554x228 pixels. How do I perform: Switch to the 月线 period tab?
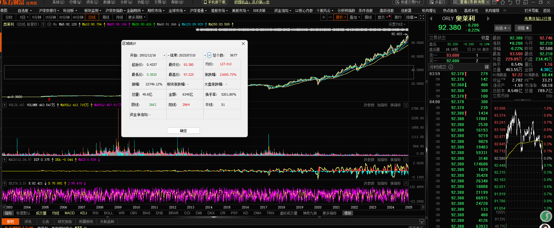pyautogui.click(x=120, y=17)
